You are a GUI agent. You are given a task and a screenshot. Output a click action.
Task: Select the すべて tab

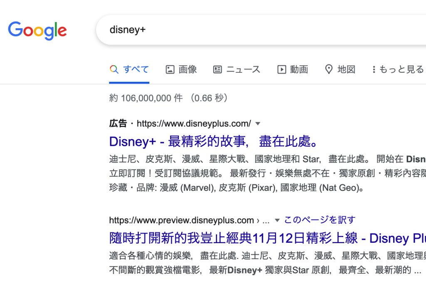[129, 69]
